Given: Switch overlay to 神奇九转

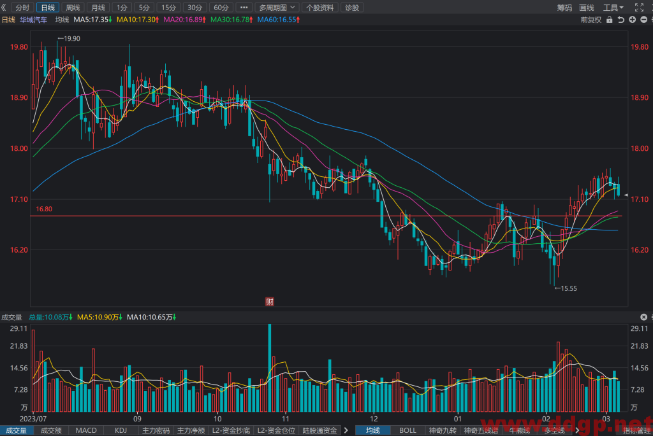Looking at the screenshot, I should click(x=443, y=431).
